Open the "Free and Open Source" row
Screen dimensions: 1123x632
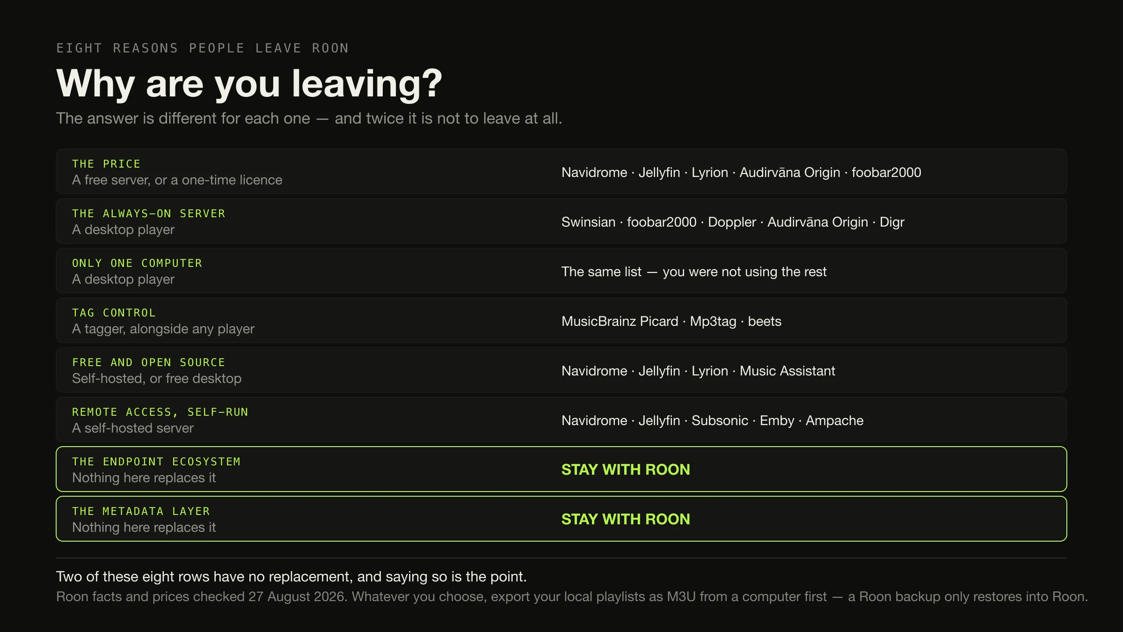click(x=561, y=370)
